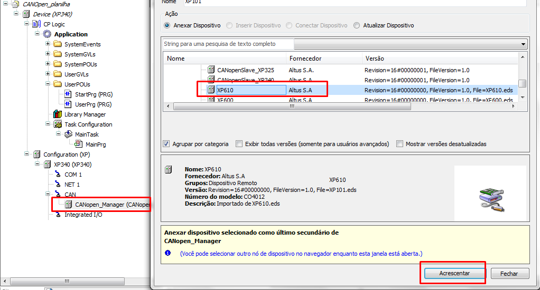The image size is (540, 290).
Task: Enable the Atualizar Dispositivo radio option
Action: (357, 25)
